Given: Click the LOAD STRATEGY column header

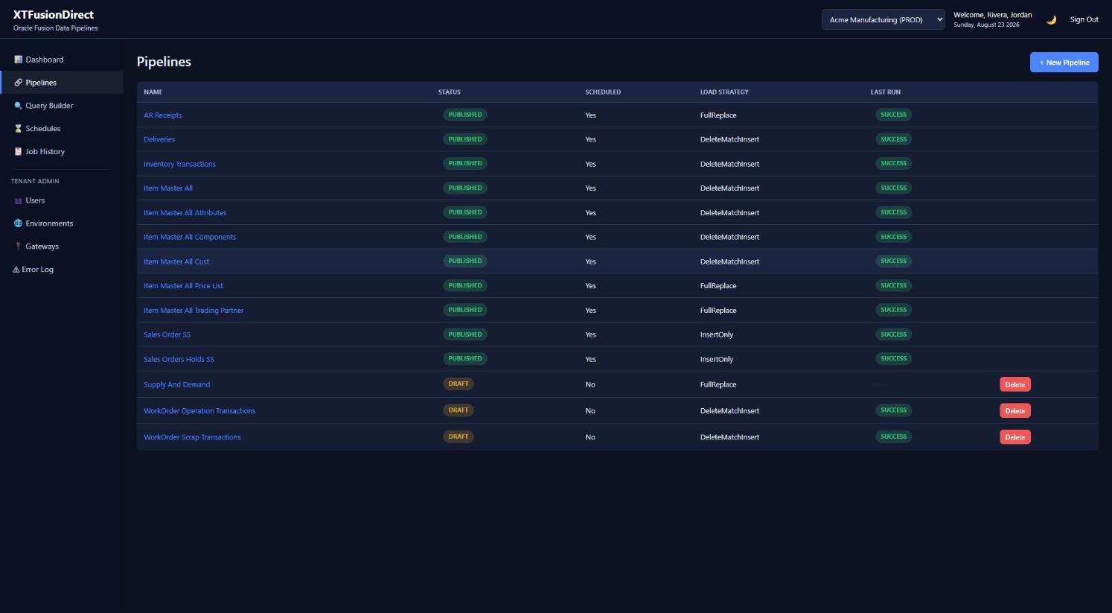Looking at the screenshot, I should pos(724,92).
